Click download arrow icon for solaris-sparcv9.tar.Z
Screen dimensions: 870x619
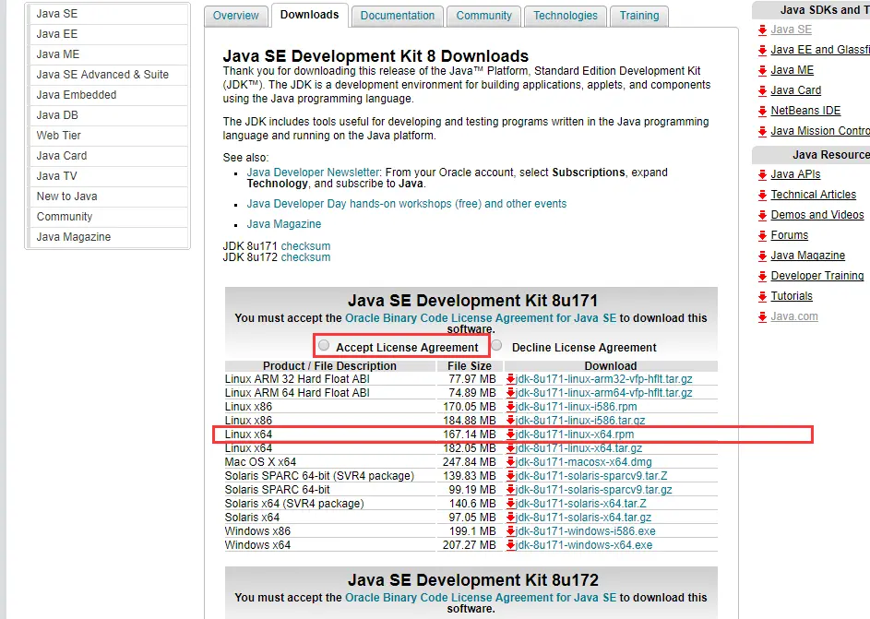[x=511, y=476]
